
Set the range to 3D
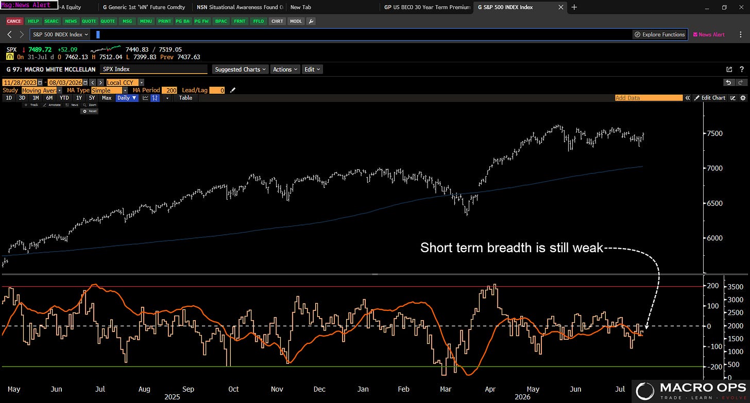tap(22, 98)
